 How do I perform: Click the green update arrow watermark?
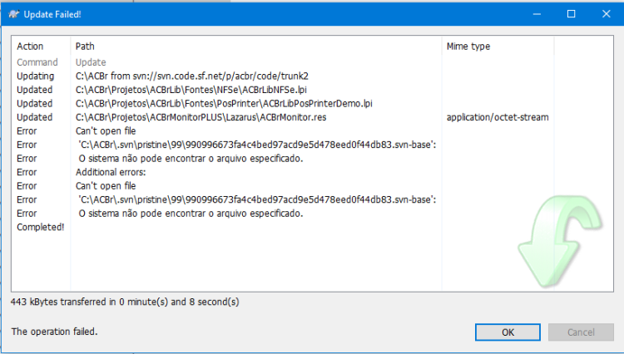pyautogui.click(x=560, y=241)
